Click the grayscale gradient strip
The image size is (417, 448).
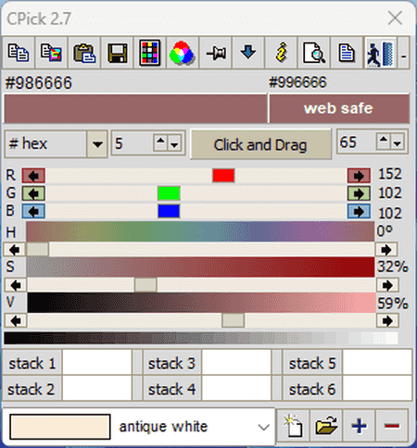201,338
